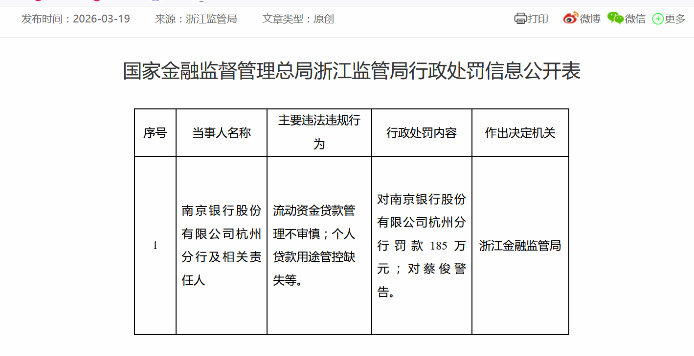
Task: Click the 主要违法违规行为 column header
Action: (x=319, y=133)
